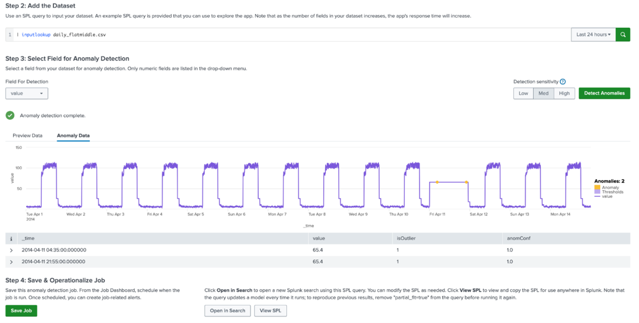Click the Open in Search button
The width and height of the screenshot is (639, 323).
point(227,310)
